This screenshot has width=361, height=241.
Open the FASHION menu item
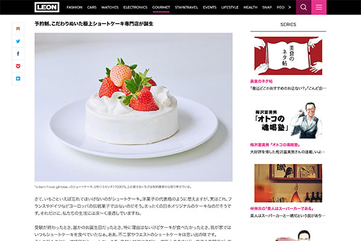(75, 7)
